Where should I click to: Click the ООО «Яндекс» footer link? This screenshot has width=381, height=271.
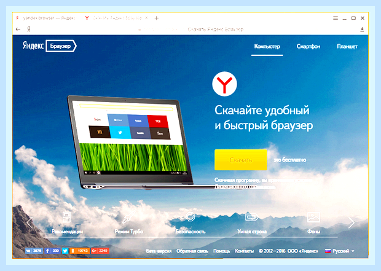tap(303, 251)
